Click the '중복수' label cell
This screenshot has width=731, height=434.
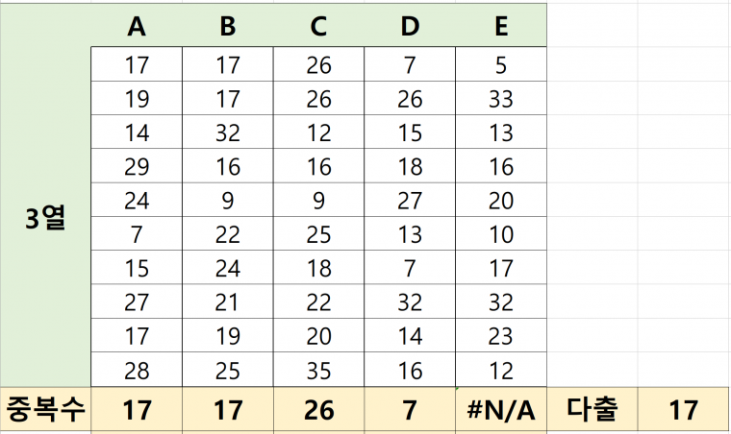click(45, 410)
